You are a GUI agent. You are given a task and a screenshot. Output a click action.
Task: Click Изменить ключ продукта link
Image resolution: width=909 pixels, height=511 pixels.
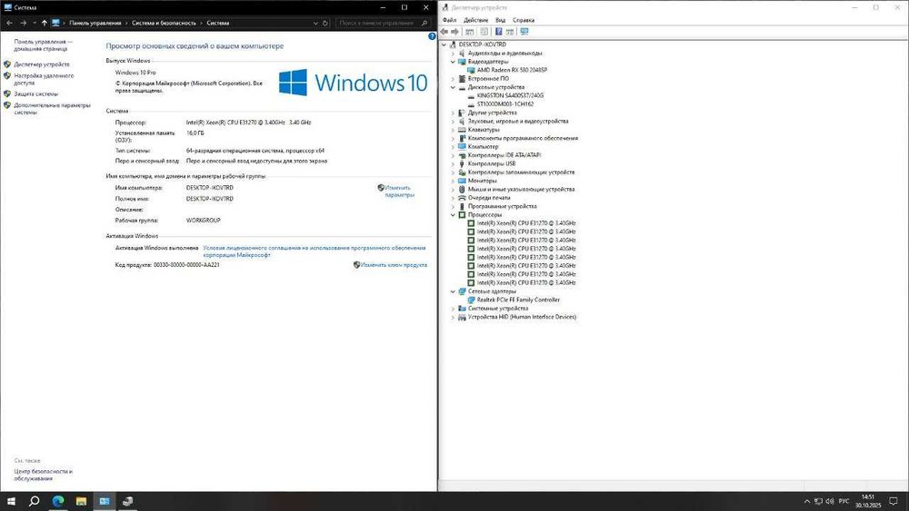click(x=394, y=265)
